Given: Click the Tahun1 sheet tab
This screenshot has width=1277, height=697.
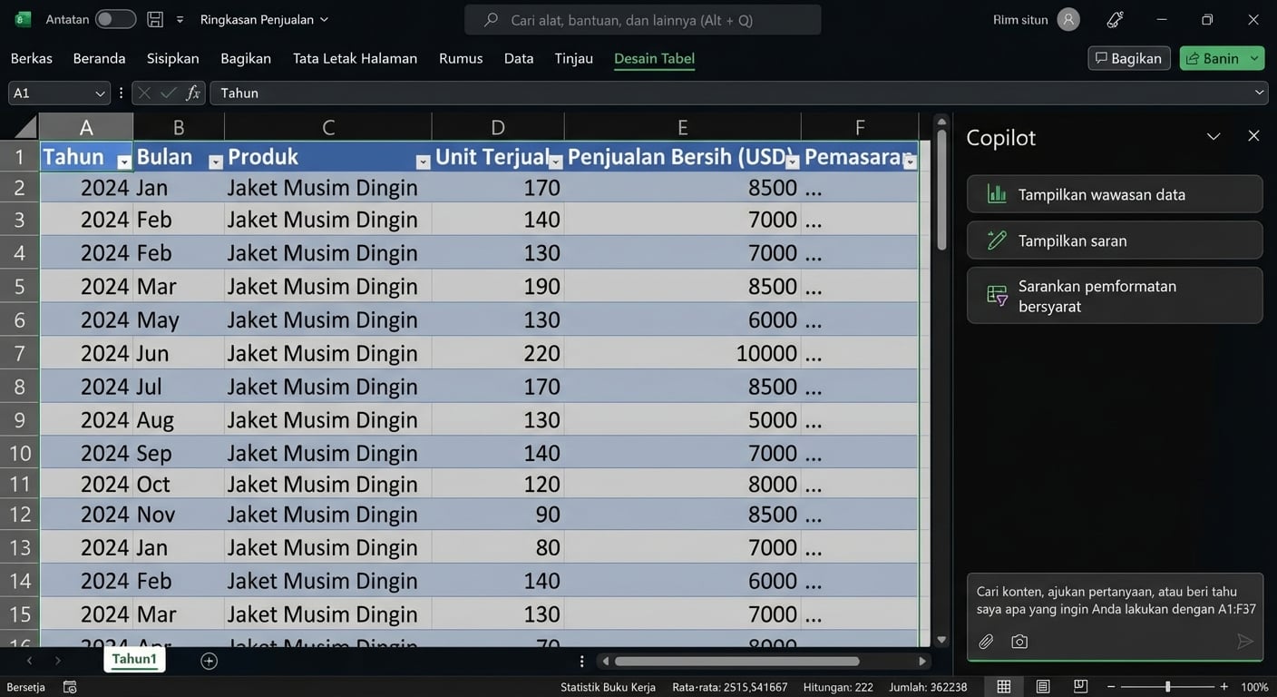Looking at the screenshot, I should (134, 660).
